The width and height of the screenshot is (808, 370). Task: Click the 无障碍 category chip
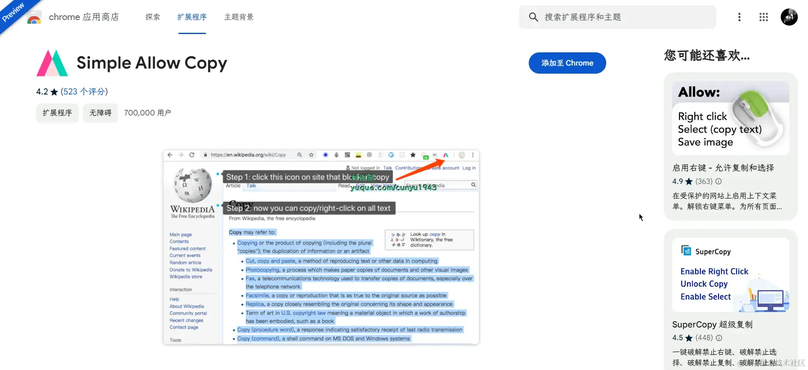(x=100, y=113)
